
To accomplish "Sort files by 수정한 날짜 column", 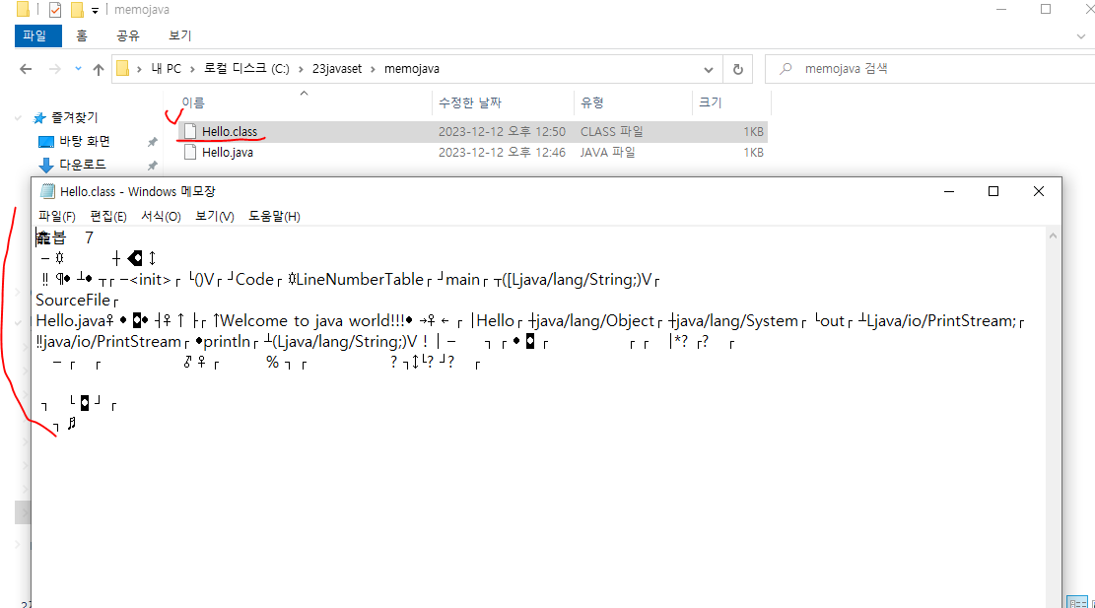I will point(470,102).
